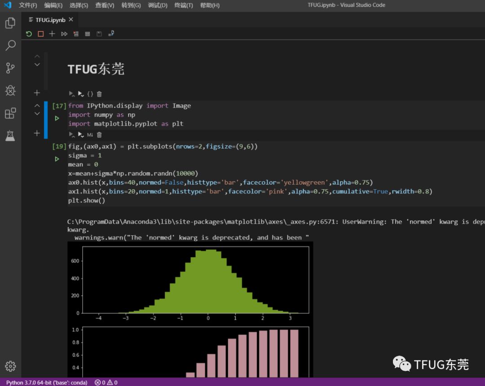
Task: Change the markdown cell to code with {} toggle
Action: coord(90,94)
